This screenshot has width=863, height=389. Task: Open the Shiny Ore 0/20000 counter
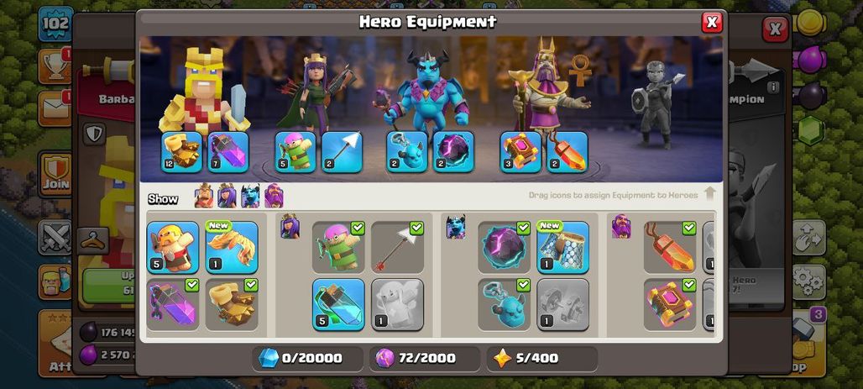click(307, 359)
